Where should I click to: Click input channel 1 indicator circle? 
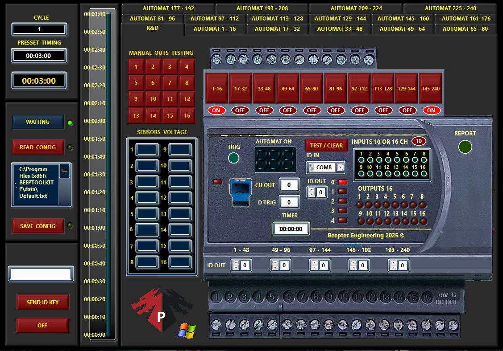[361, 160]
